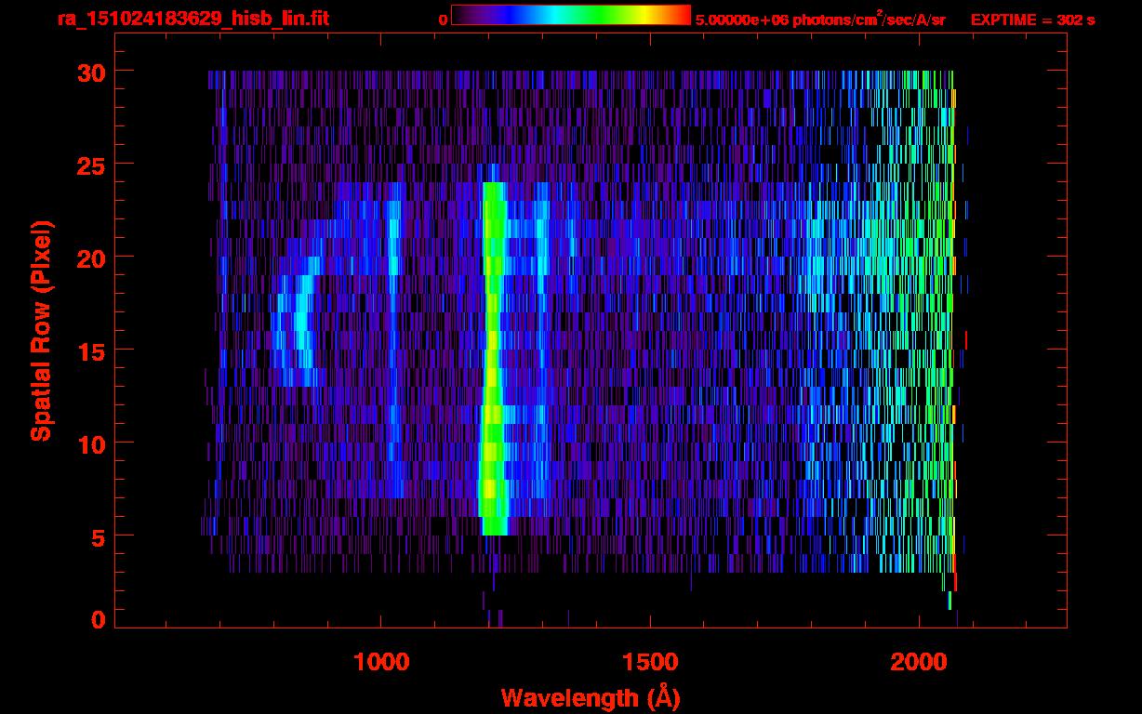Click the y-axis tick label 0
The image size is (1142, 714).
click(99, 620)
